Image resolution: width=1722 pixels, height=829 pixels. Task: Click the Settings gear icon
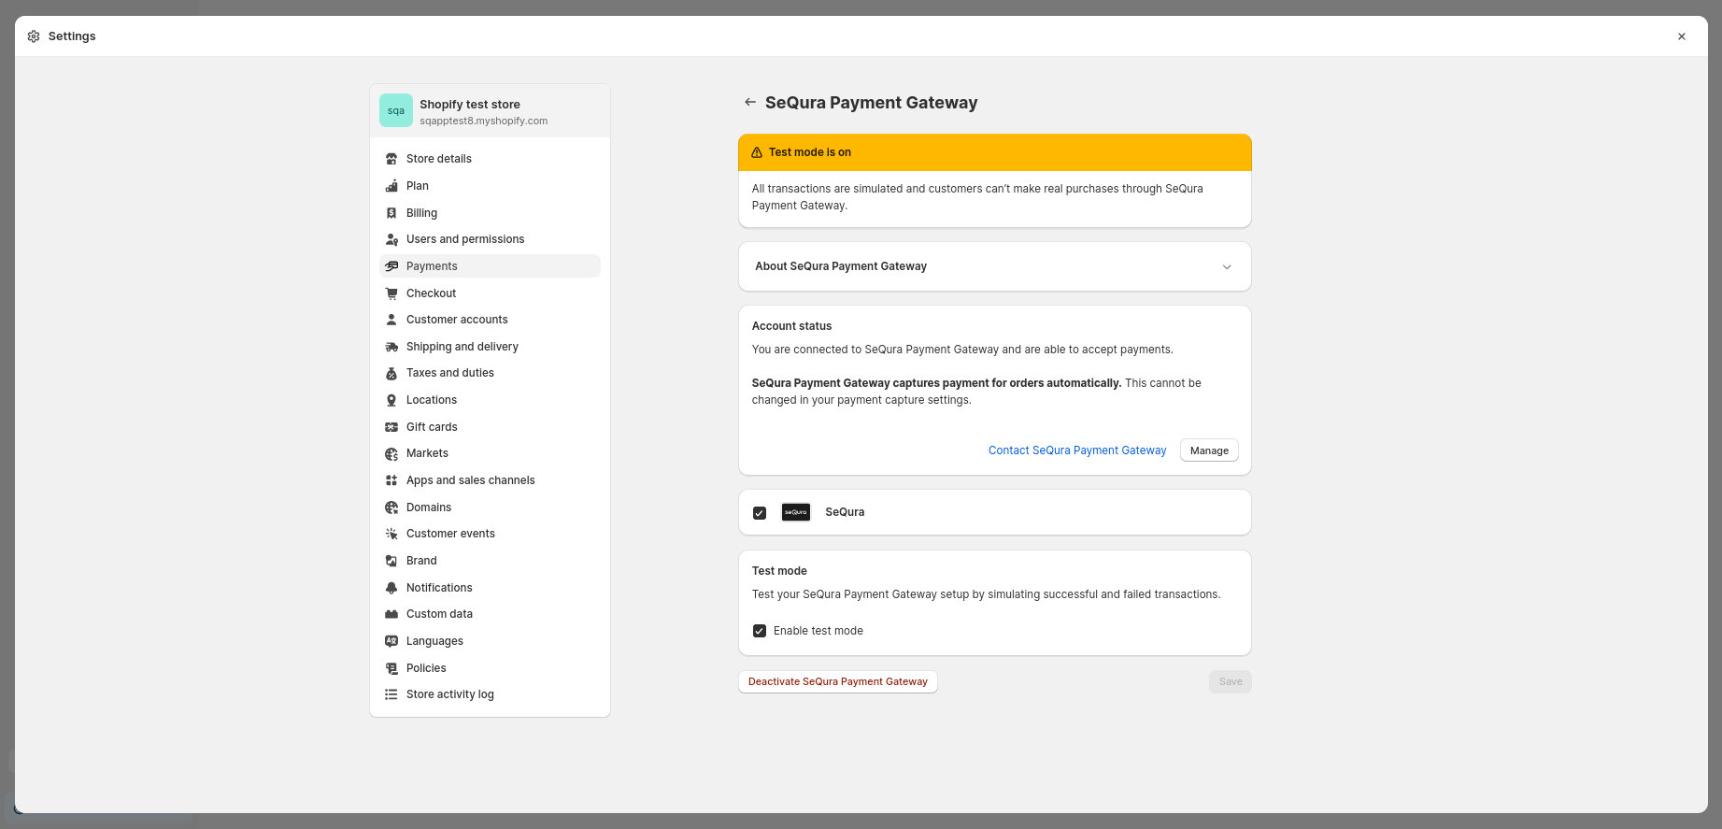(x=34, y=36)
